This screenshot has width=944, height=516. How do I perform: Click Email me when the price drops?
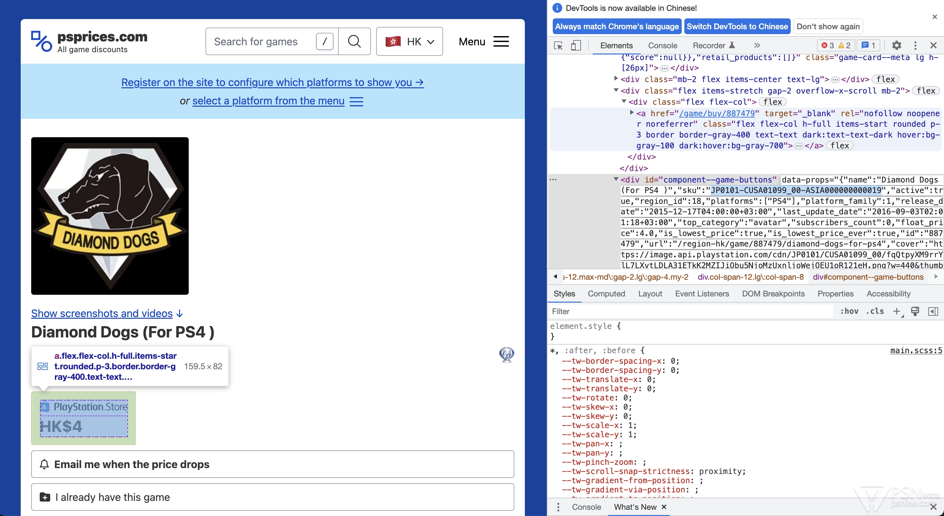click(272, 464)
